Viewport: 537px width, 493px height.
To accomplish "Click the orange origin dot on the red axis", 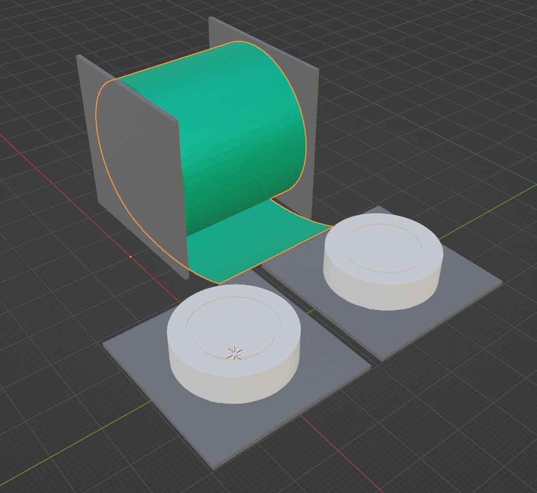I will click(130, 257).
